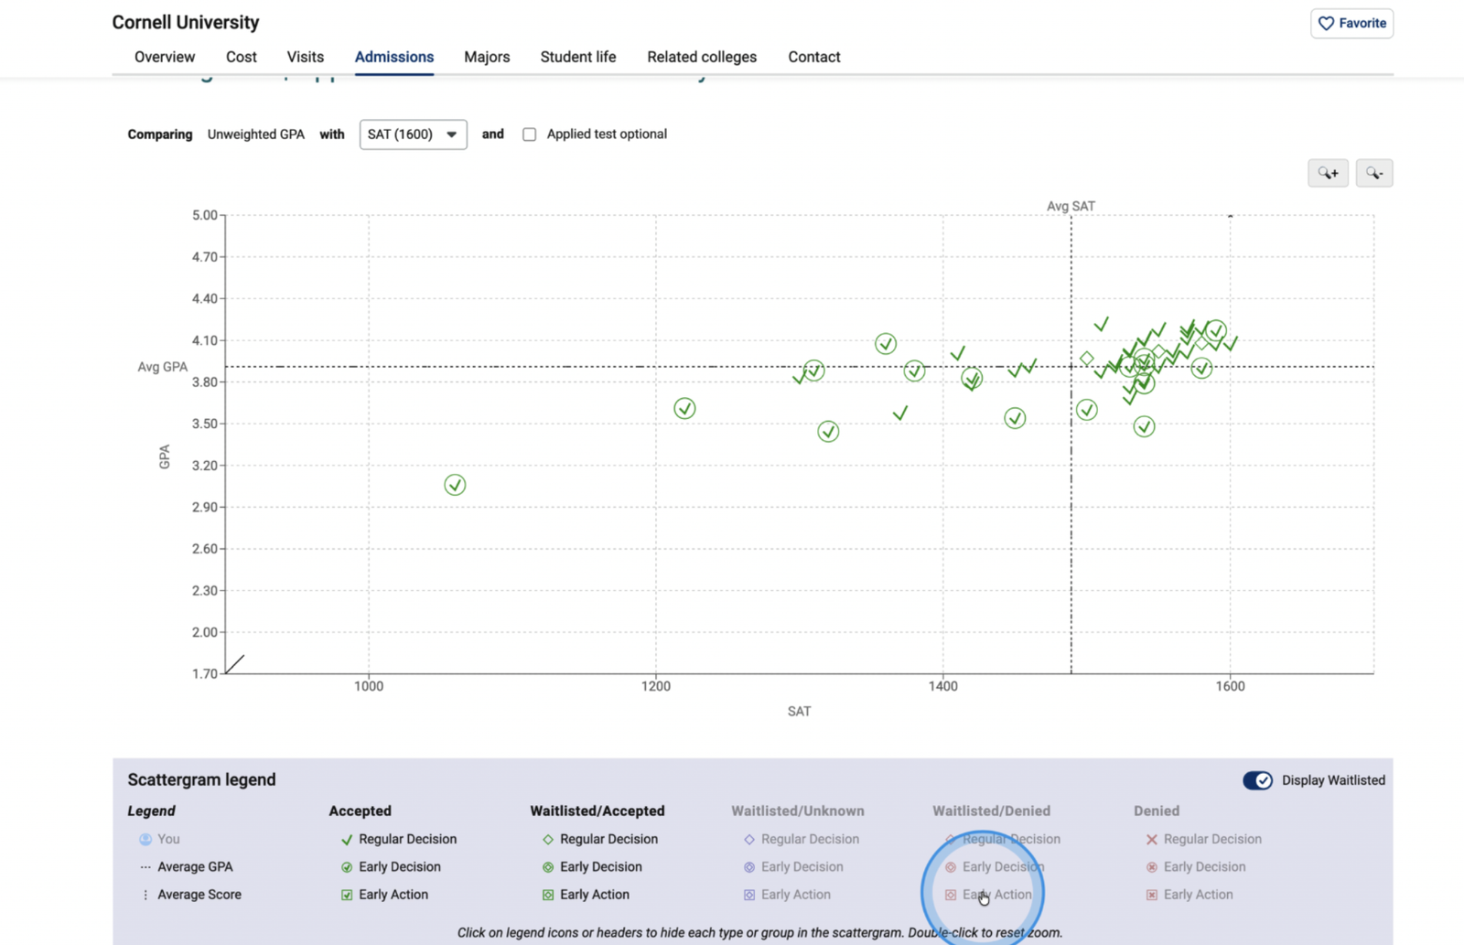Open the Student life tab
The height and width of the screenshot is (945, 1464).
(x=578, y=57)
